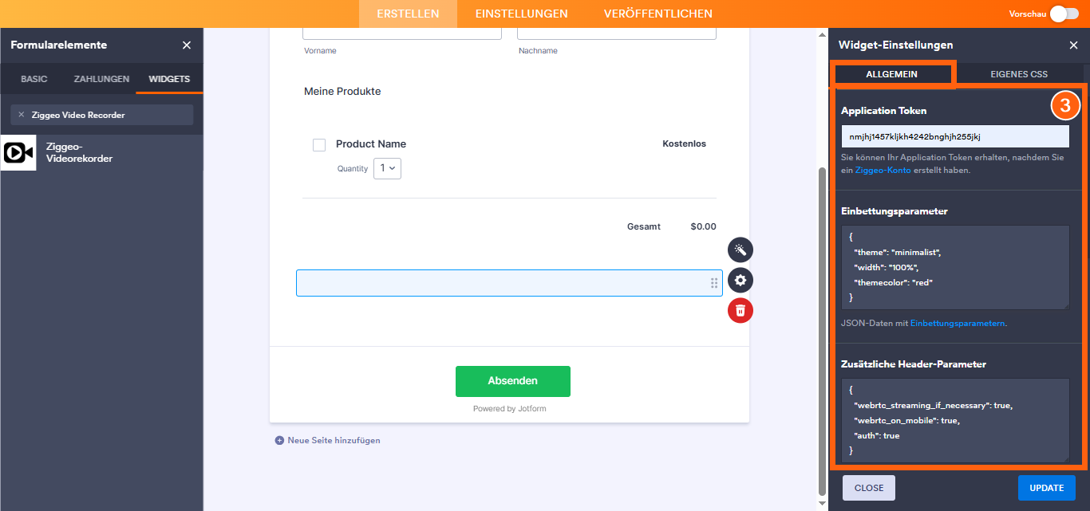
Task: Select the EIGENES CSS tab
Action: [1019, 74]
